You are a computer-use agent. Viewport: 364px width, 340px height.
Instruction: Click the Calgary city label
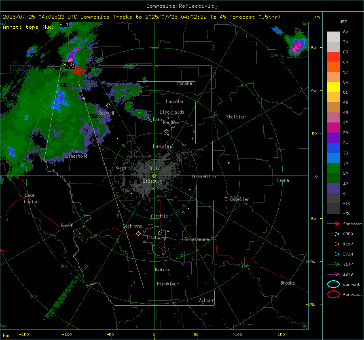coord(158,238)
